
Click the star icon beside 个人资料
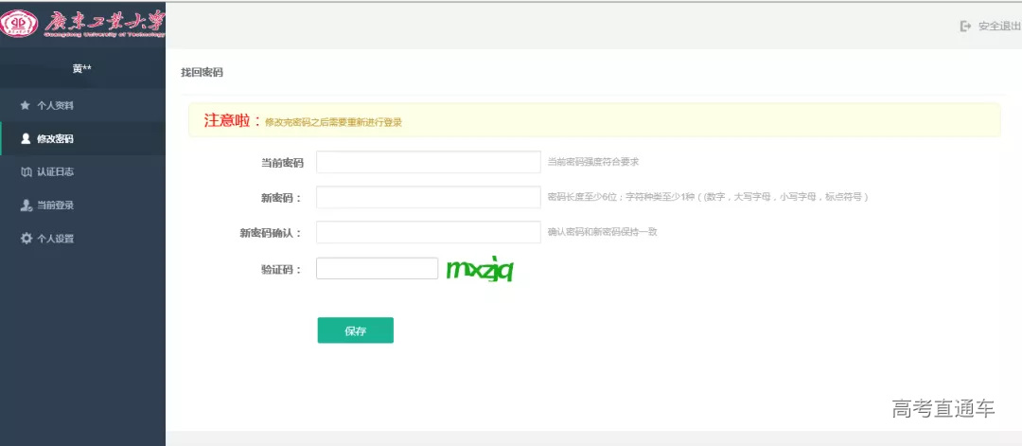26,105
